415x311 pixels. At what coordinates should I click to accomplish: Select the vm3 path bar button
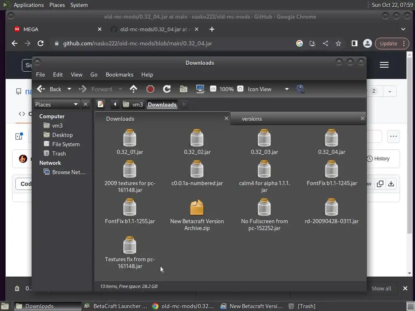tap(133, 104)
